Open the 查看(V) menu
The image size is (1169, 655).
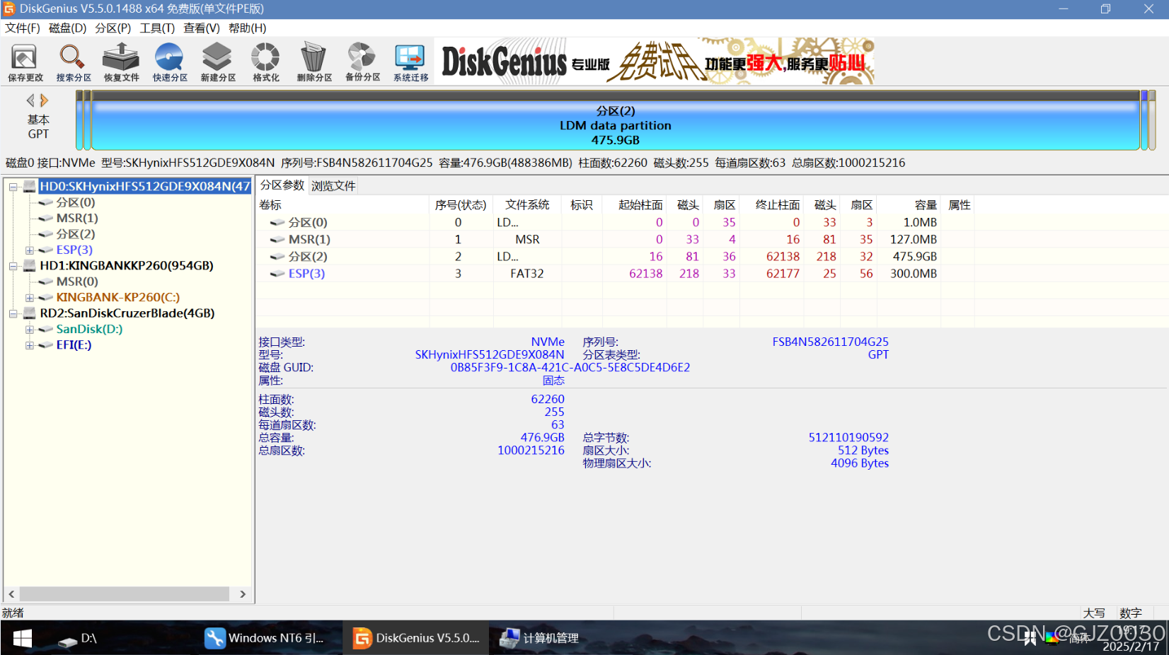[202, 28]
